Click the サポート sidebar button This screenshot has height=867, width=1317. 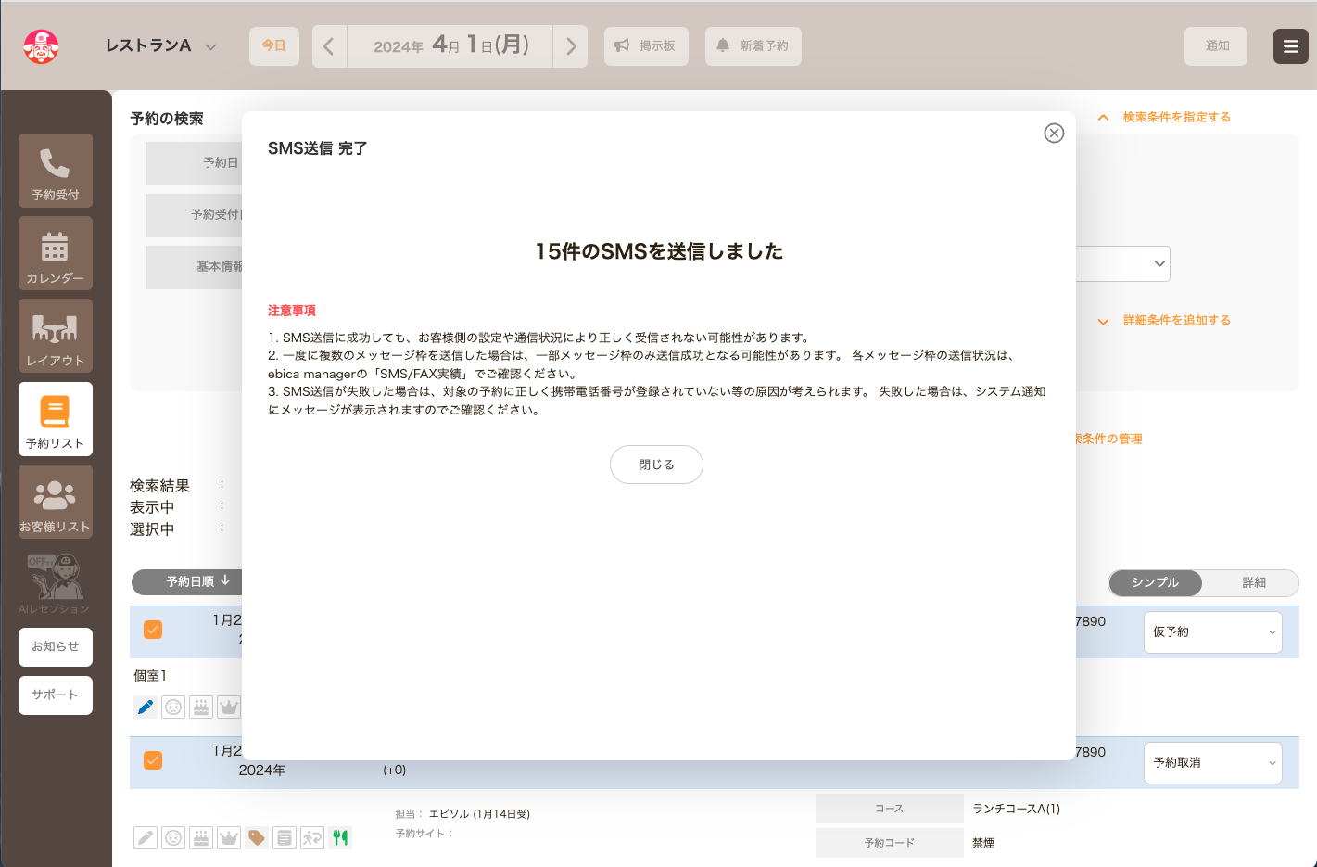point(56,695)
